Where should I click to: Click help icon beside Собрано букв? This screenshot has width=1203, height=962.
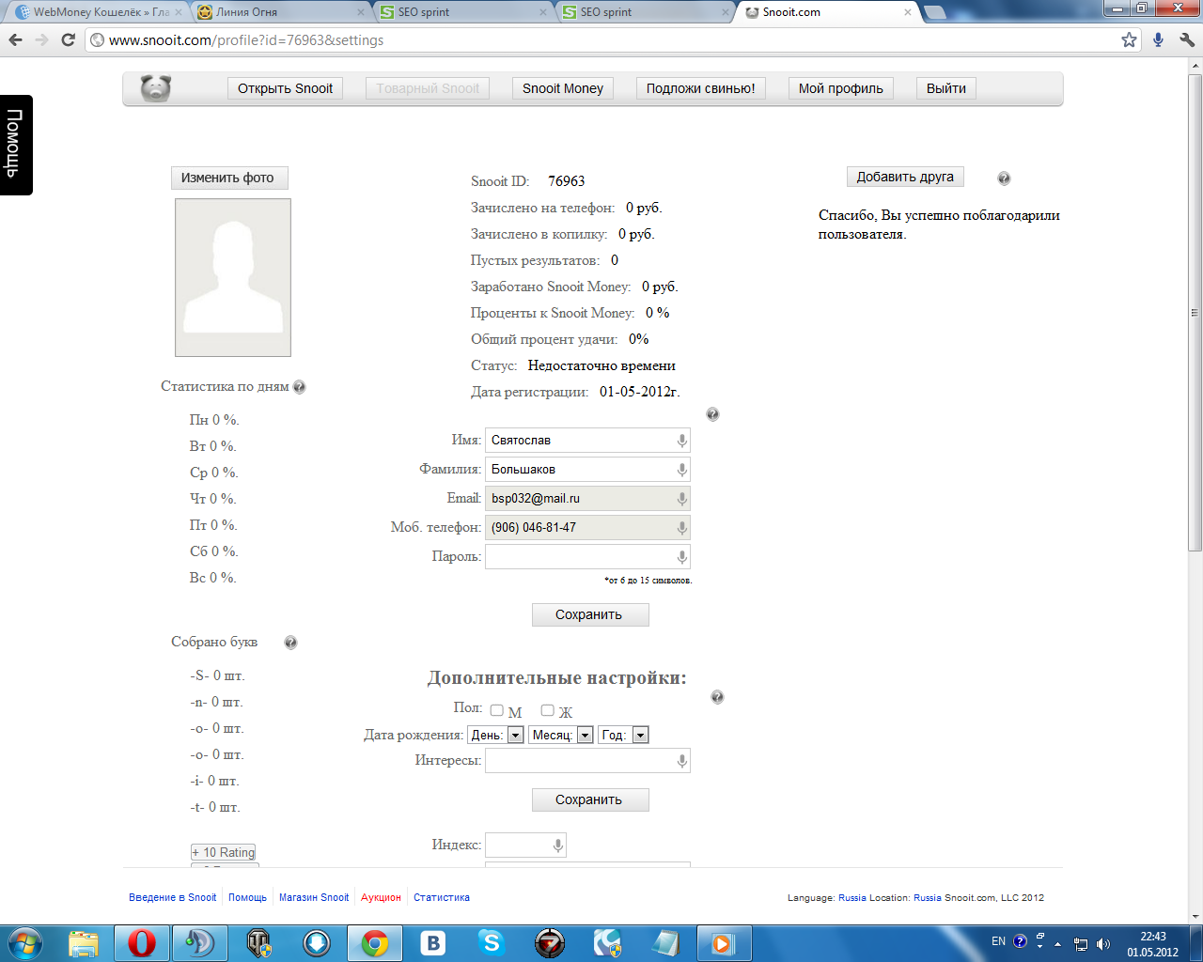coord(290,643)
